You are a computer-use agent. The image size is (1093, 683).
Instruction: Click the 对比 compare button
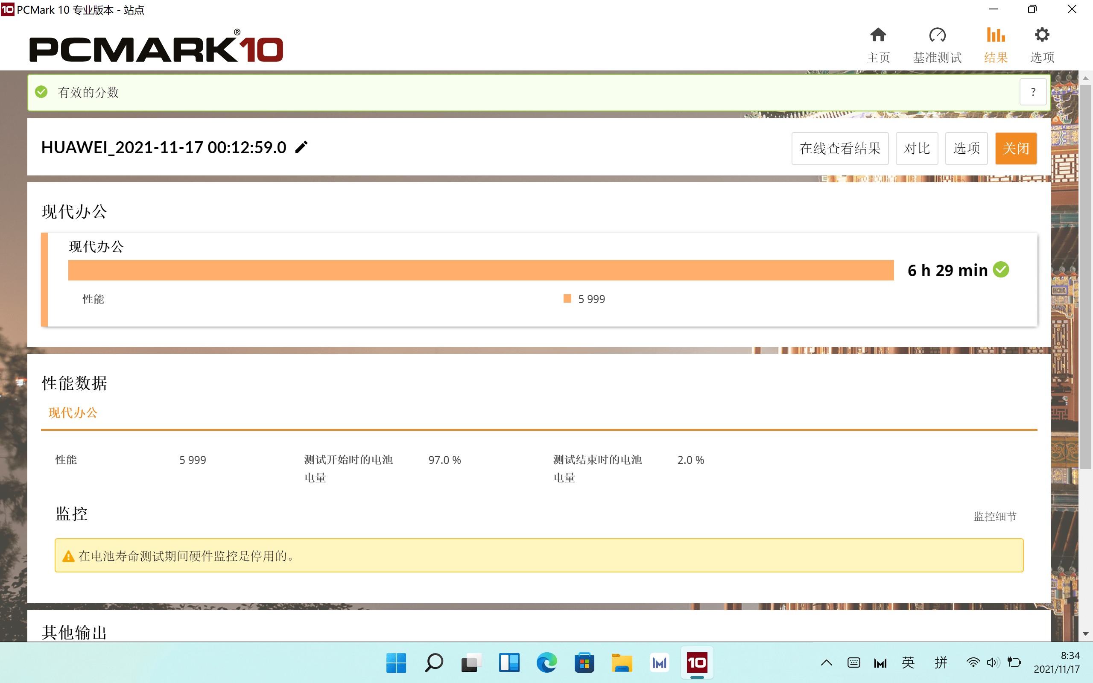pos(917,148)
